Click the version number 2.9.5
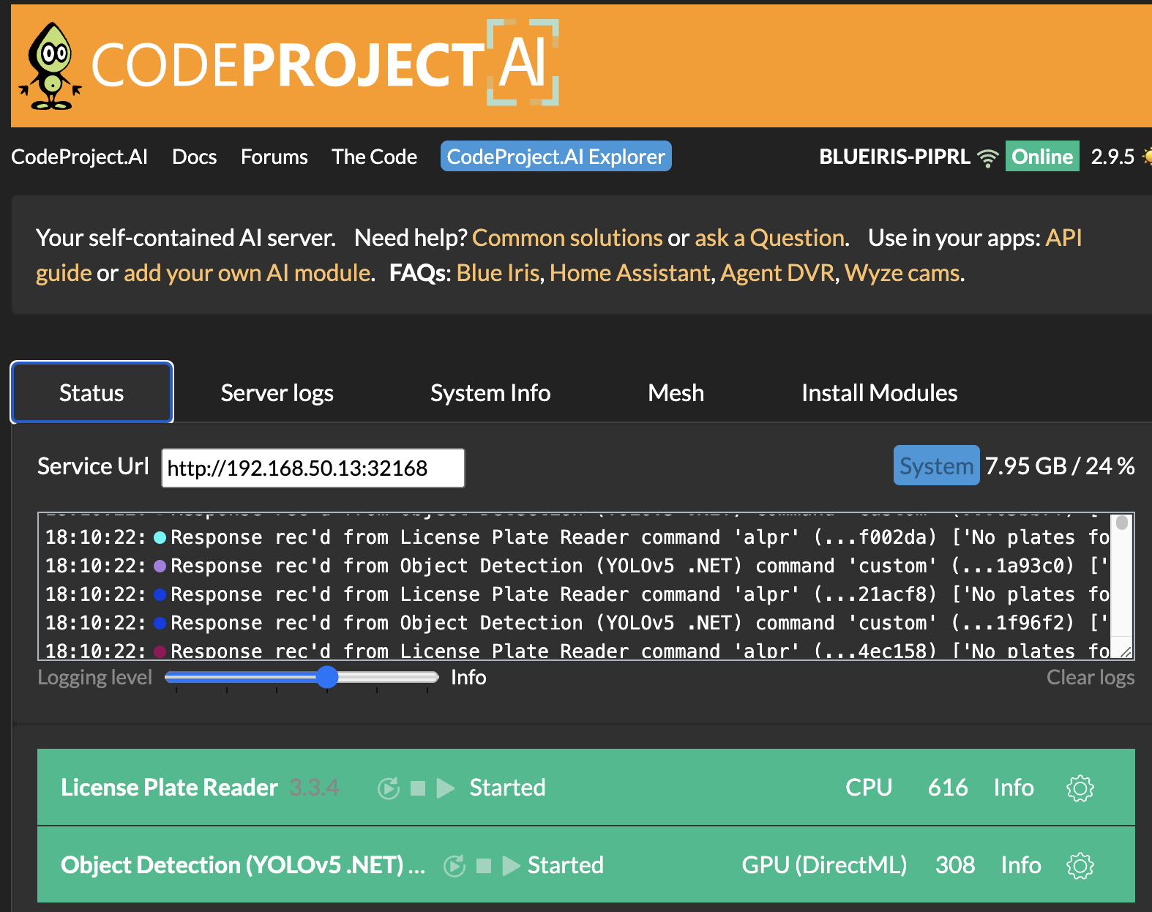1152x912 pixels. [x=1112, y=157]
